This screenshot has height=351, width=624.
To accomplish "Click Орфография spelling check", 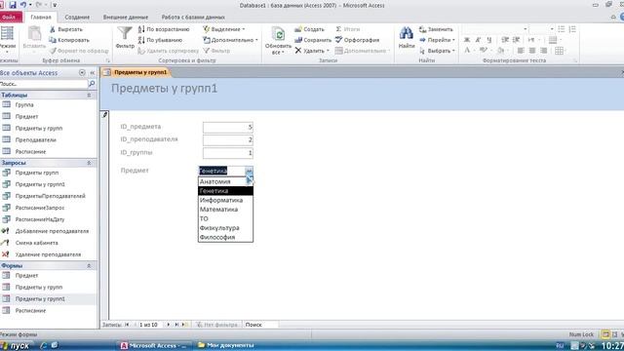I will (x=358, y=40).
